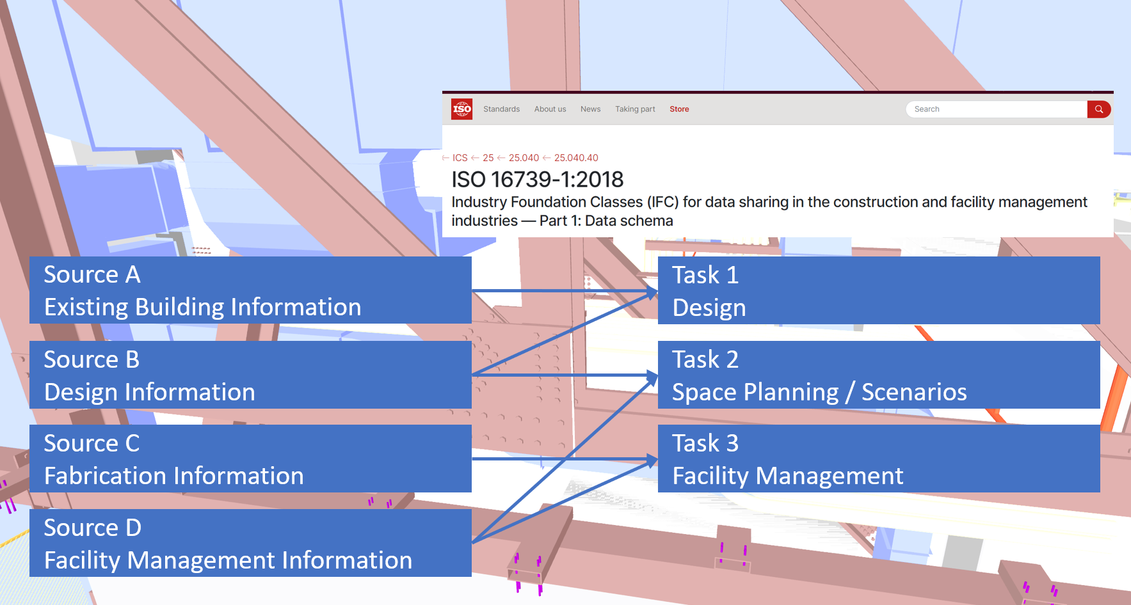
Task: Click the red search magnifier button
Action: pyautogui.click(x=1099, y=109)
